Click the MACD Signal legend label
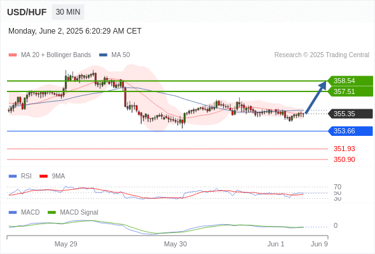Viewport: 375px width, 254px height. coord(79,212)
